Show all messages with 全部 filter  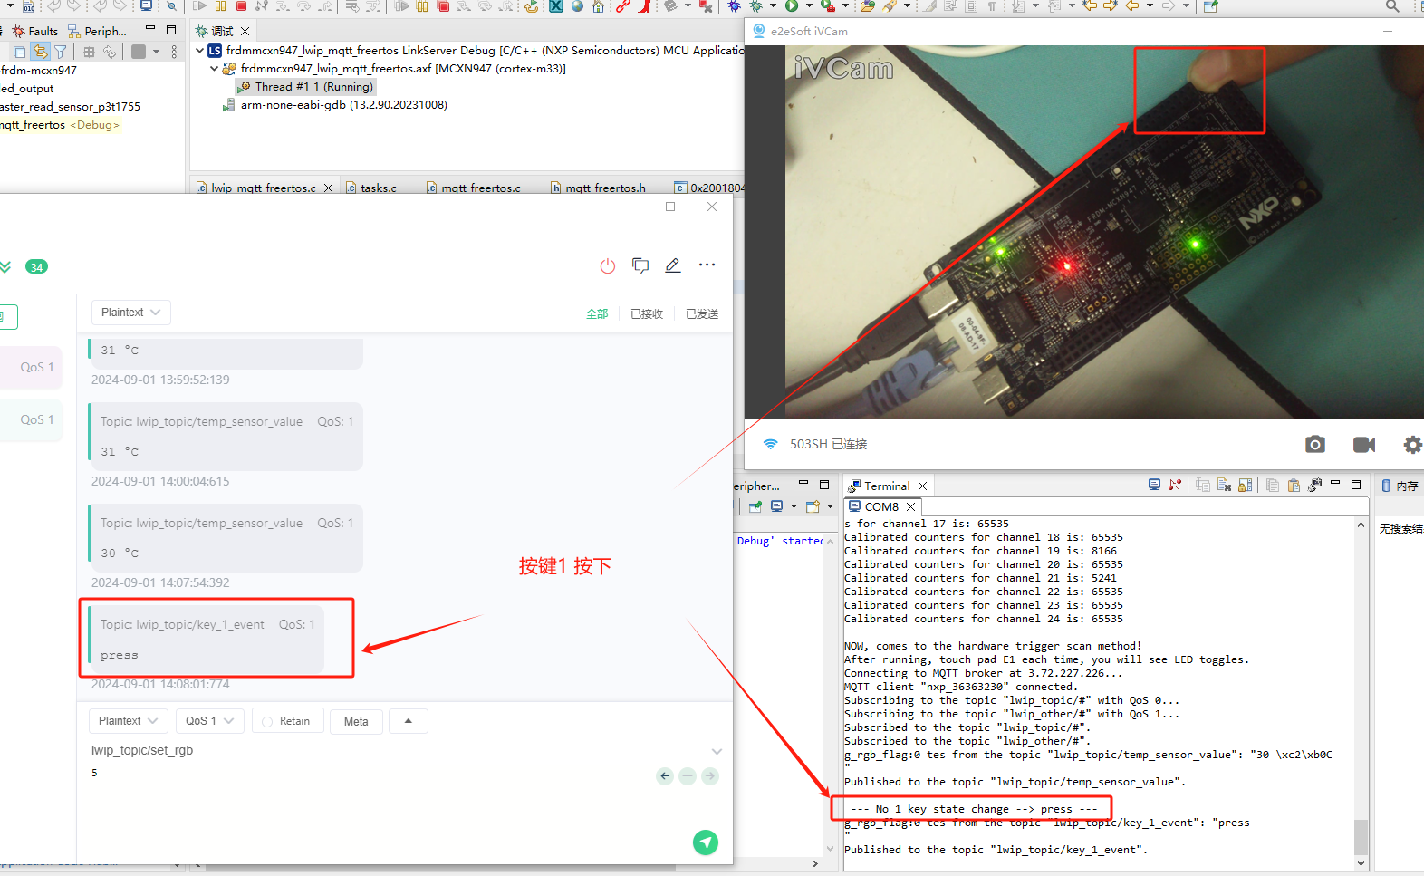[x=597, y=314]
